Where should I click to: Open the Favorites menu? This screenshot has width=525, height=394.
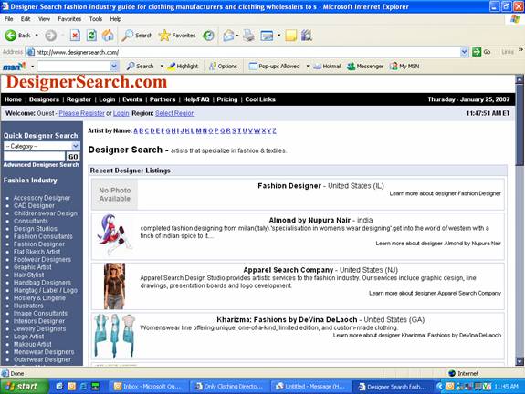click(69, 19)
